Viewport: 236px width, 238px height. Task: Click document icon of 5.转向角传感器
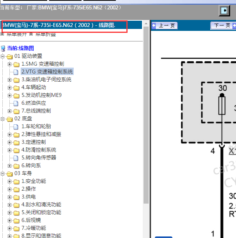(x=16, y=158)
